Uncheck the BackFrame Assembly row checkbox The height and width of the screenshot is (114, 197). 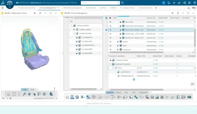click(106, 30)
